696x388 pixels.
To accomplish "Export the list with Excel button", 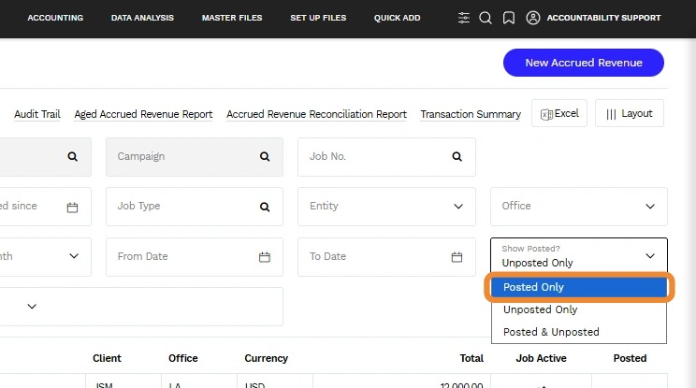I will [559, 113].
